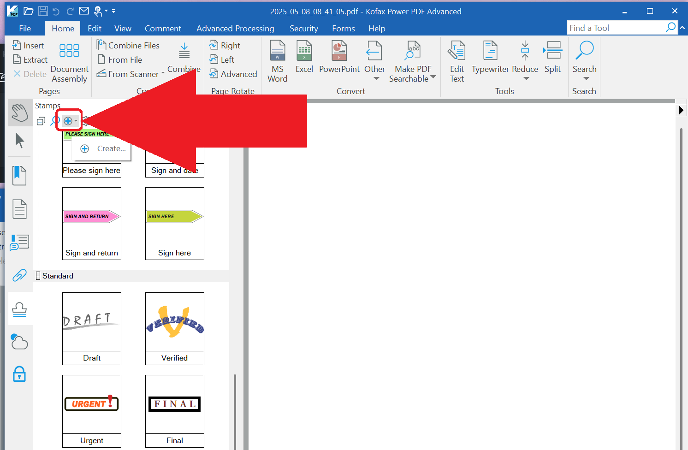The height and width of the screenshot is (450, 688).
Task: Convert to MS Word
Action: 278,61
